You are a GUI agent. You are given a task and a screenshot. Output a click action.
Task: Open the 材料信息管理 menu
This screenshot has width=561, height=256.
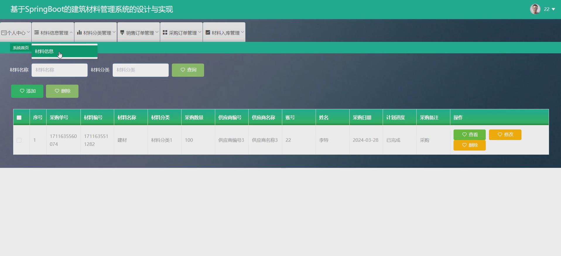53,32
